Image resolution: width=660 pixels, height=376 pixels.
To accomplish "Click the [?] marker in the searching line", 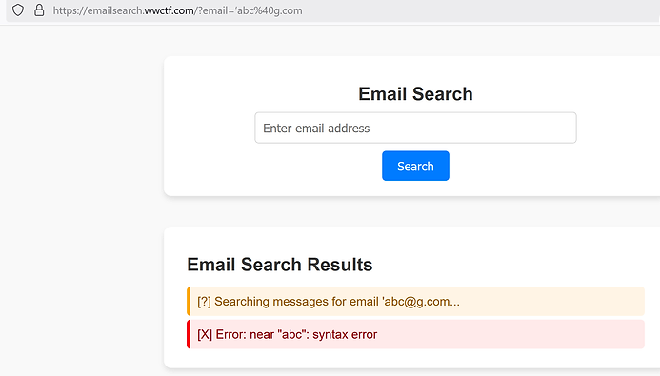I will (x=204, y=302).
